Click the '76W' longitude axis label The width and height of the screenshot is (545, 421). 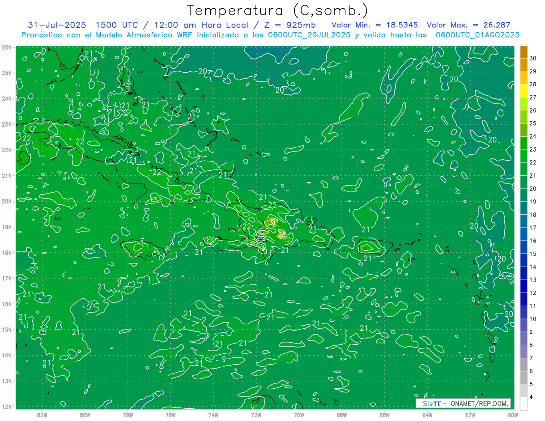pyautogui.click(x=170, y=415)
